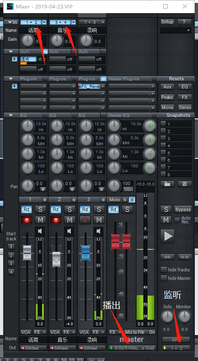This screenshot has height=361, width=198.
Task: Add AUX send with the plus icon
Action: click(x=14, y=59)
